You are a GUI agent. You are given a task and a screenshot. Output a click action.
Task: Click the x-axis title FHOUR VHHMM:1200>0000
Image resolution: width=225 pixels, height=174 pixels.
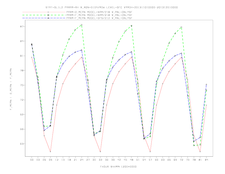118,167
